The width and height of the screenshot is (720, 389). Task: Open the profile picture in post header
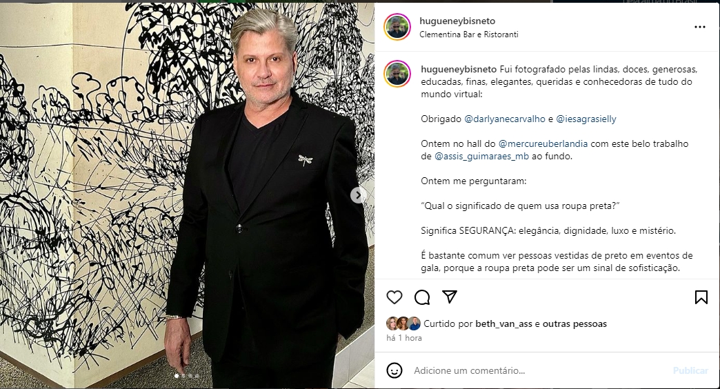[x=397, y=27]
